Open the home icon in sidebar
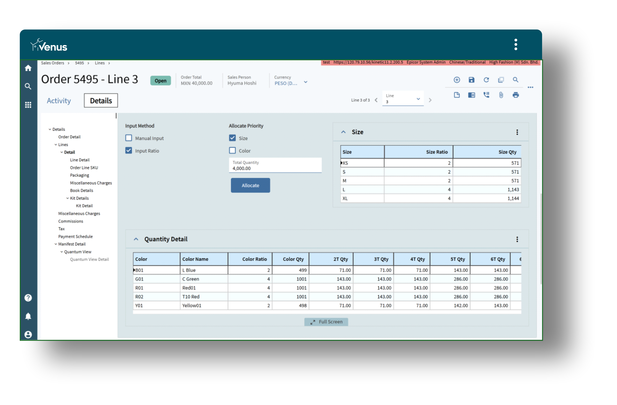This screenshot has width=617, height=405. [x=28, y=68]
